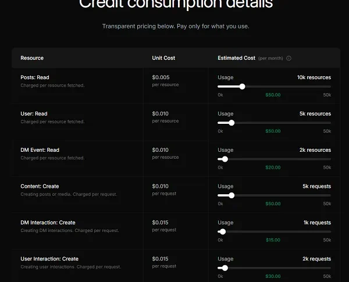Click the $15.00 estimate for DM Interaction
Viewport: 349px width, 282px height.
click(x=273, y=240)
